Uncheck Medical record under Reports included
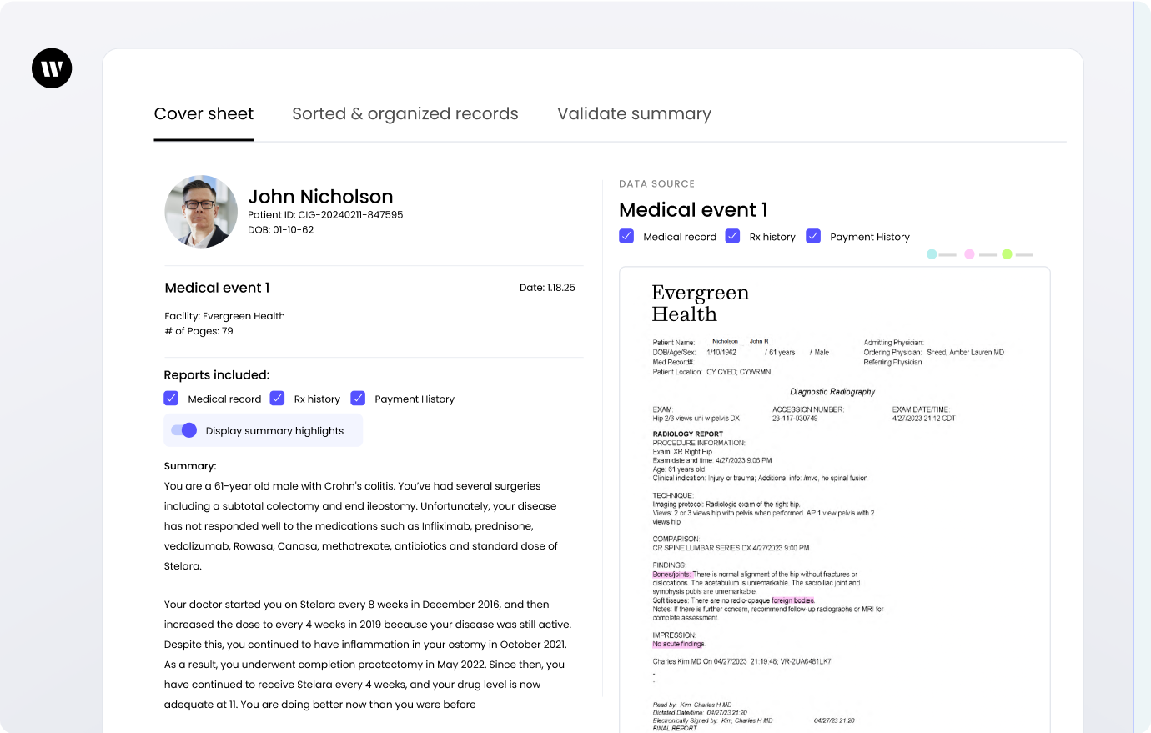Image resolution: width=1151 pixels, height=733 pixels. click(x=171, y=399)
